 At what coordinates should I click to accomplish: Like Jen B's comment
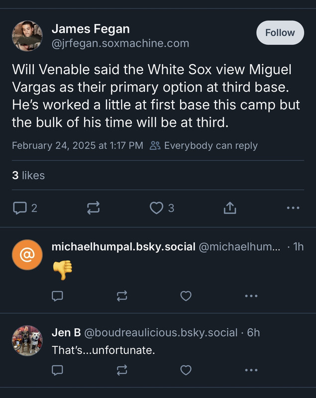point(186,370)
